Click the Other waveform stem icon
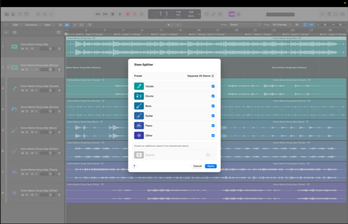The image size is (348, 224). coord(139,136)
